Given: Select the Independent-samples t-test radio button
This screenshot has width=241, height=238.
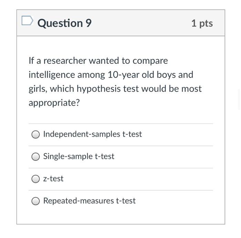Looking at the screenshot, I should coord(36,135).
